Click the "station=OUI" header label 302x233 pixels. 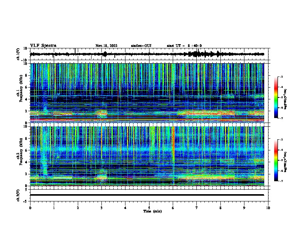click(x=141, y=46)
